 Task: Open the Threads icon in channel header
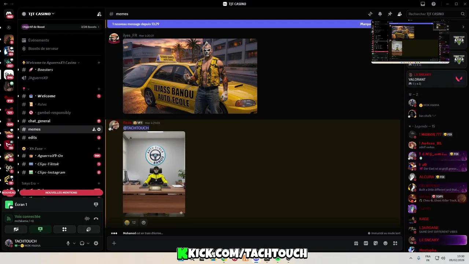[370, 14]
